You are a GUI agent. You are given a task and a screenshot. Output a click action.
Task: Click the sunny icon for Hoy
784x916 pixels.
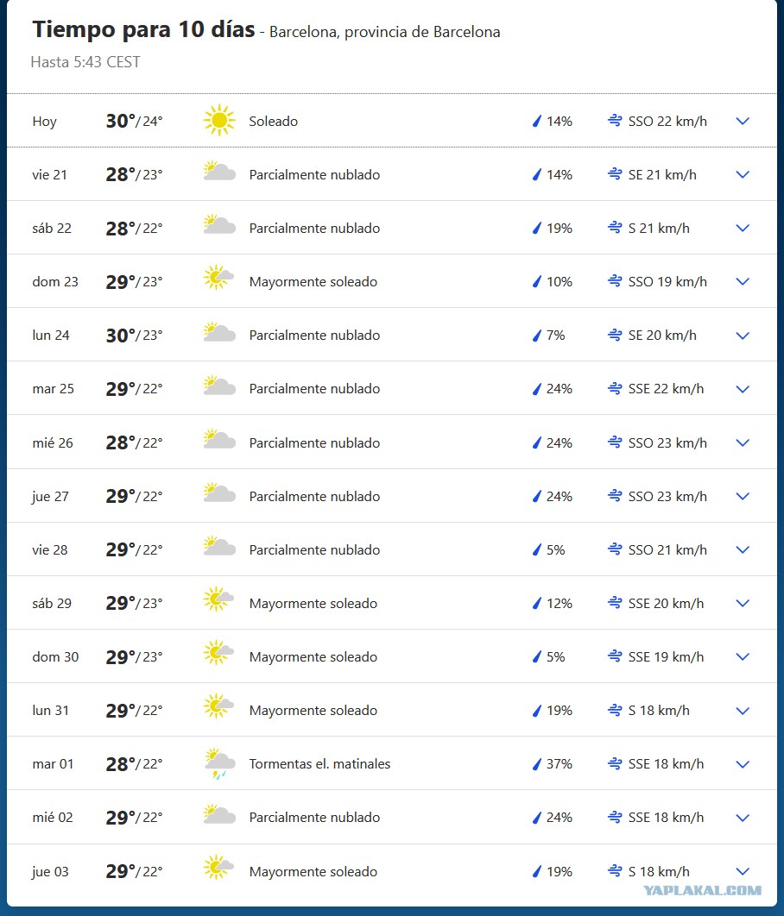219,121
